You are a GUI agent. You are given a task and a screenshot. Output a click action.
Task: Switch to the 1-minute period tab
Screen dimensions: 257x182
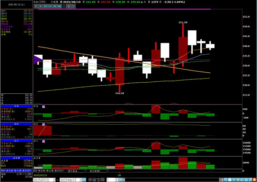coord(36,6)
